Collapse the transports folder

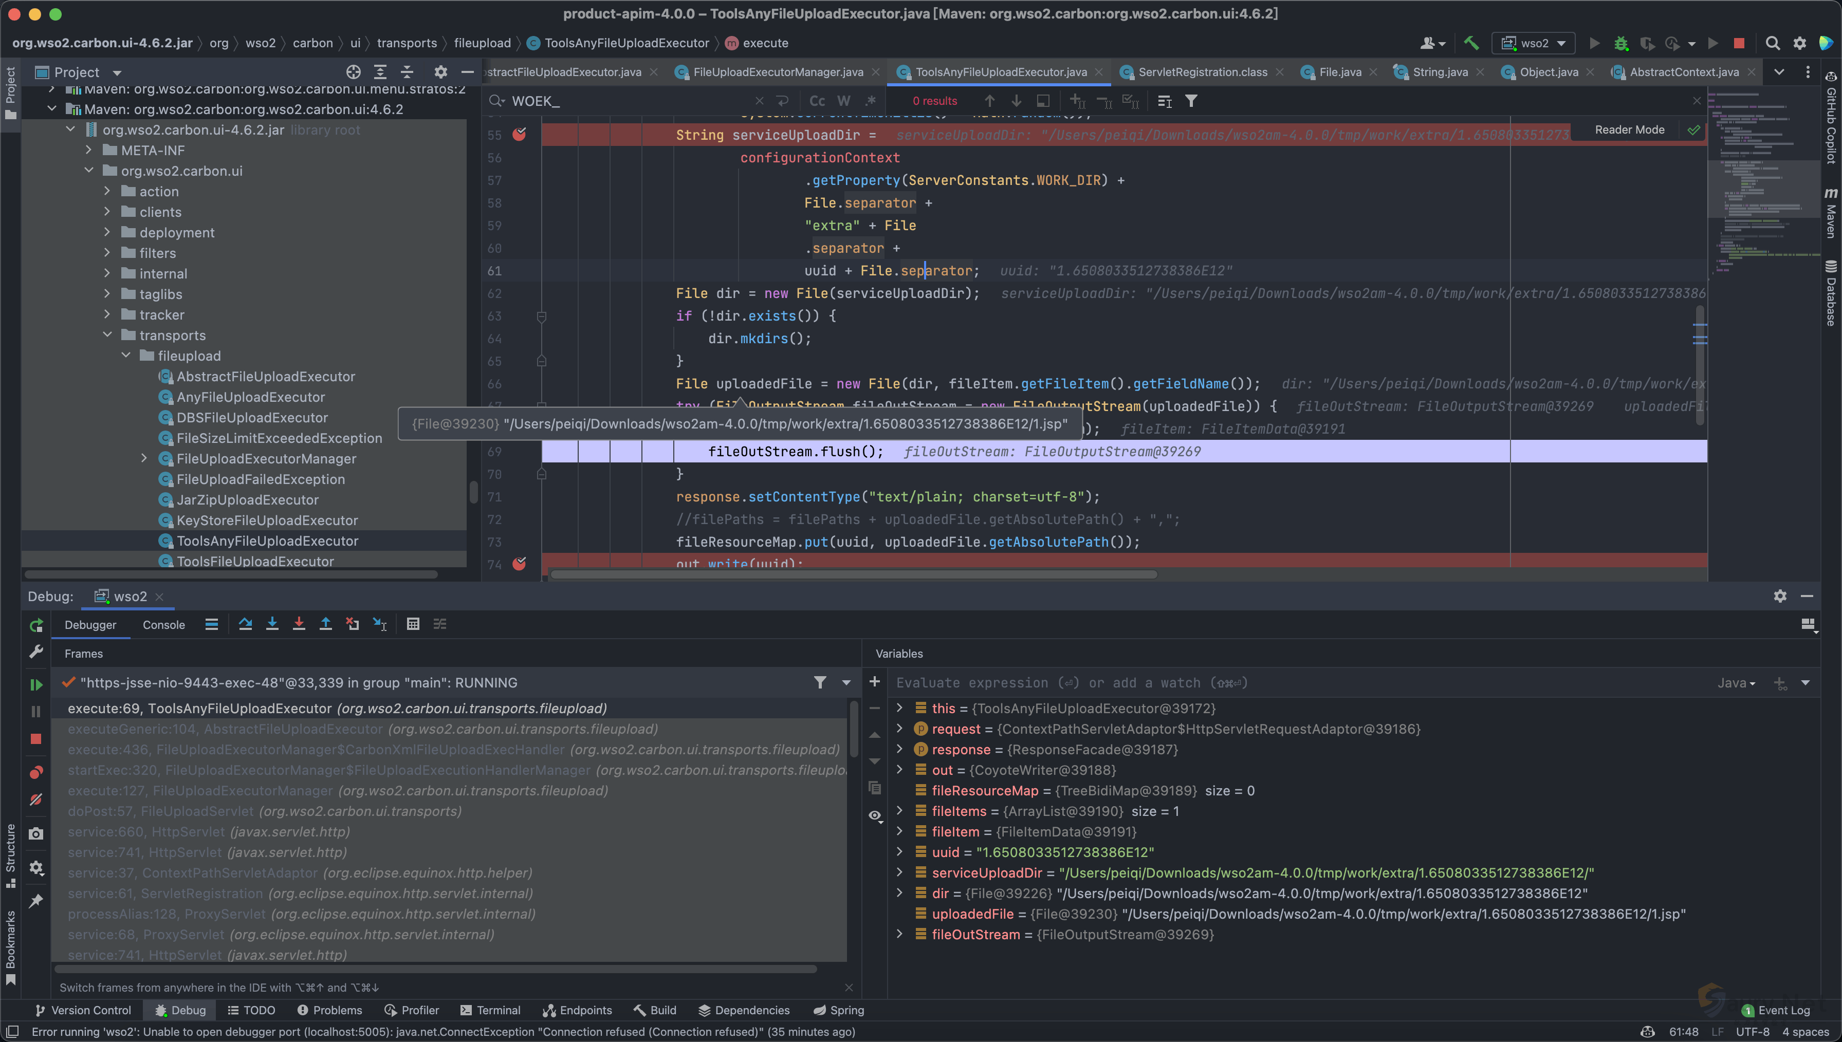[x=107, y=335]
